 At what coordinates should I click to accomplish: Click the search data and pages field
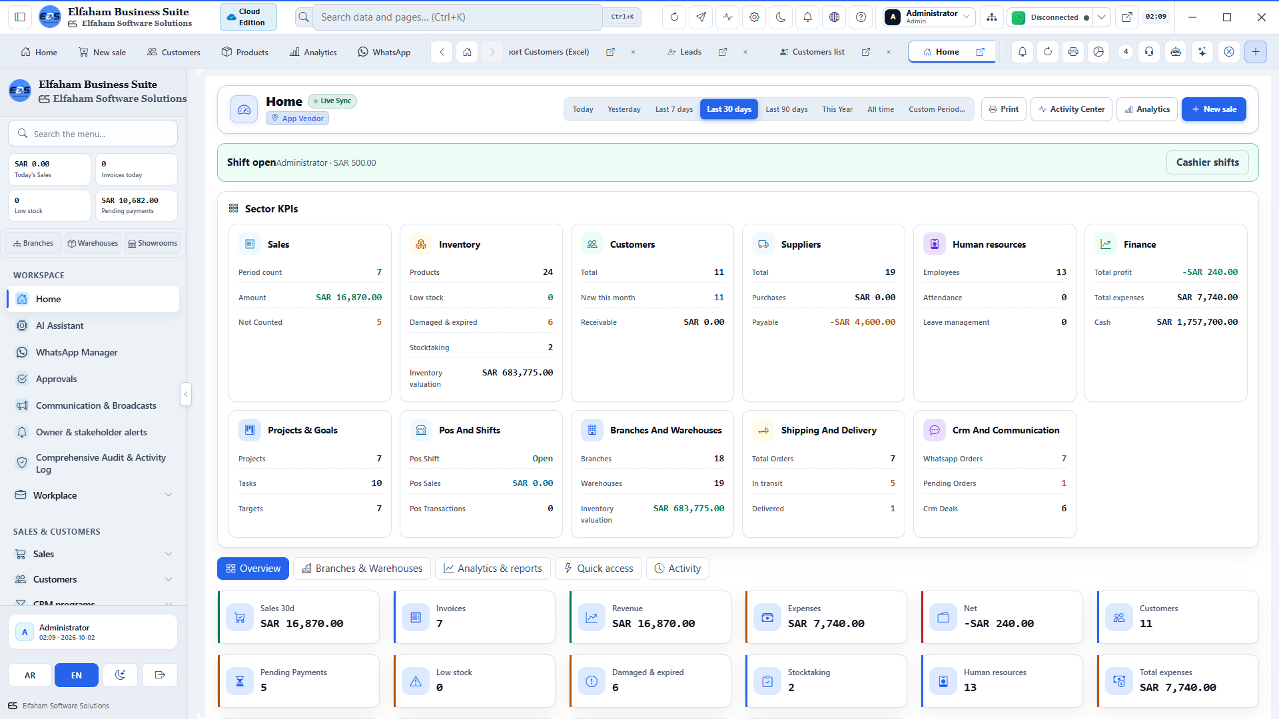(x=458, y=17)
